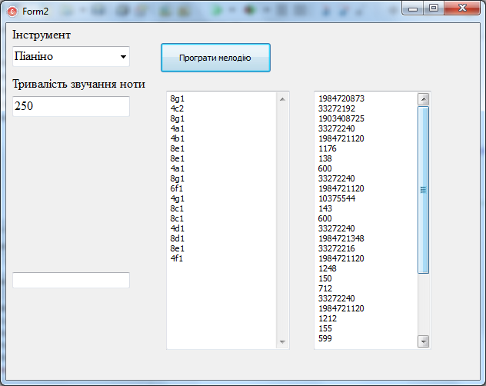Select note 4c2 in the melody list
486x386 pixels.
point(178,108)
